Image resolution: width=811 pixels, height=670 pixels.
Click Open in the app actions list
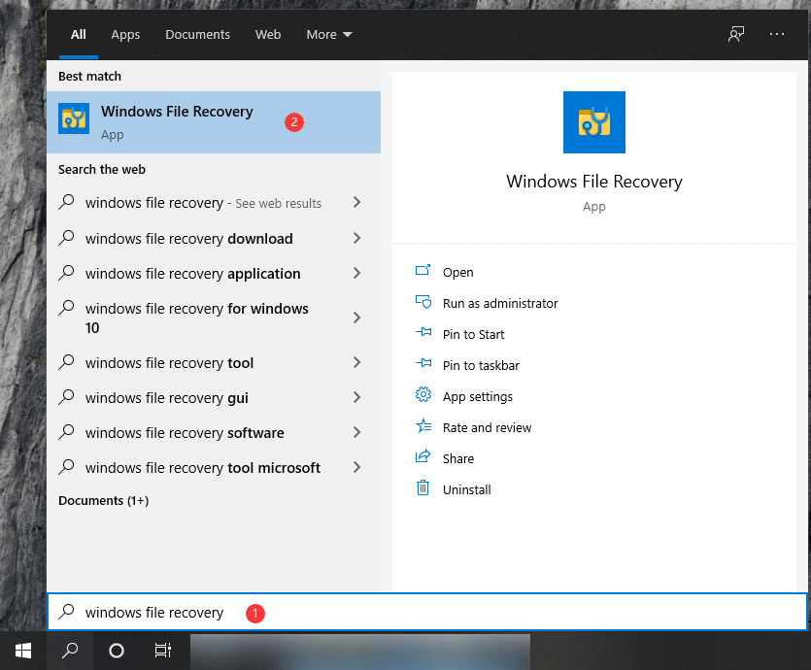coord(457,272)
